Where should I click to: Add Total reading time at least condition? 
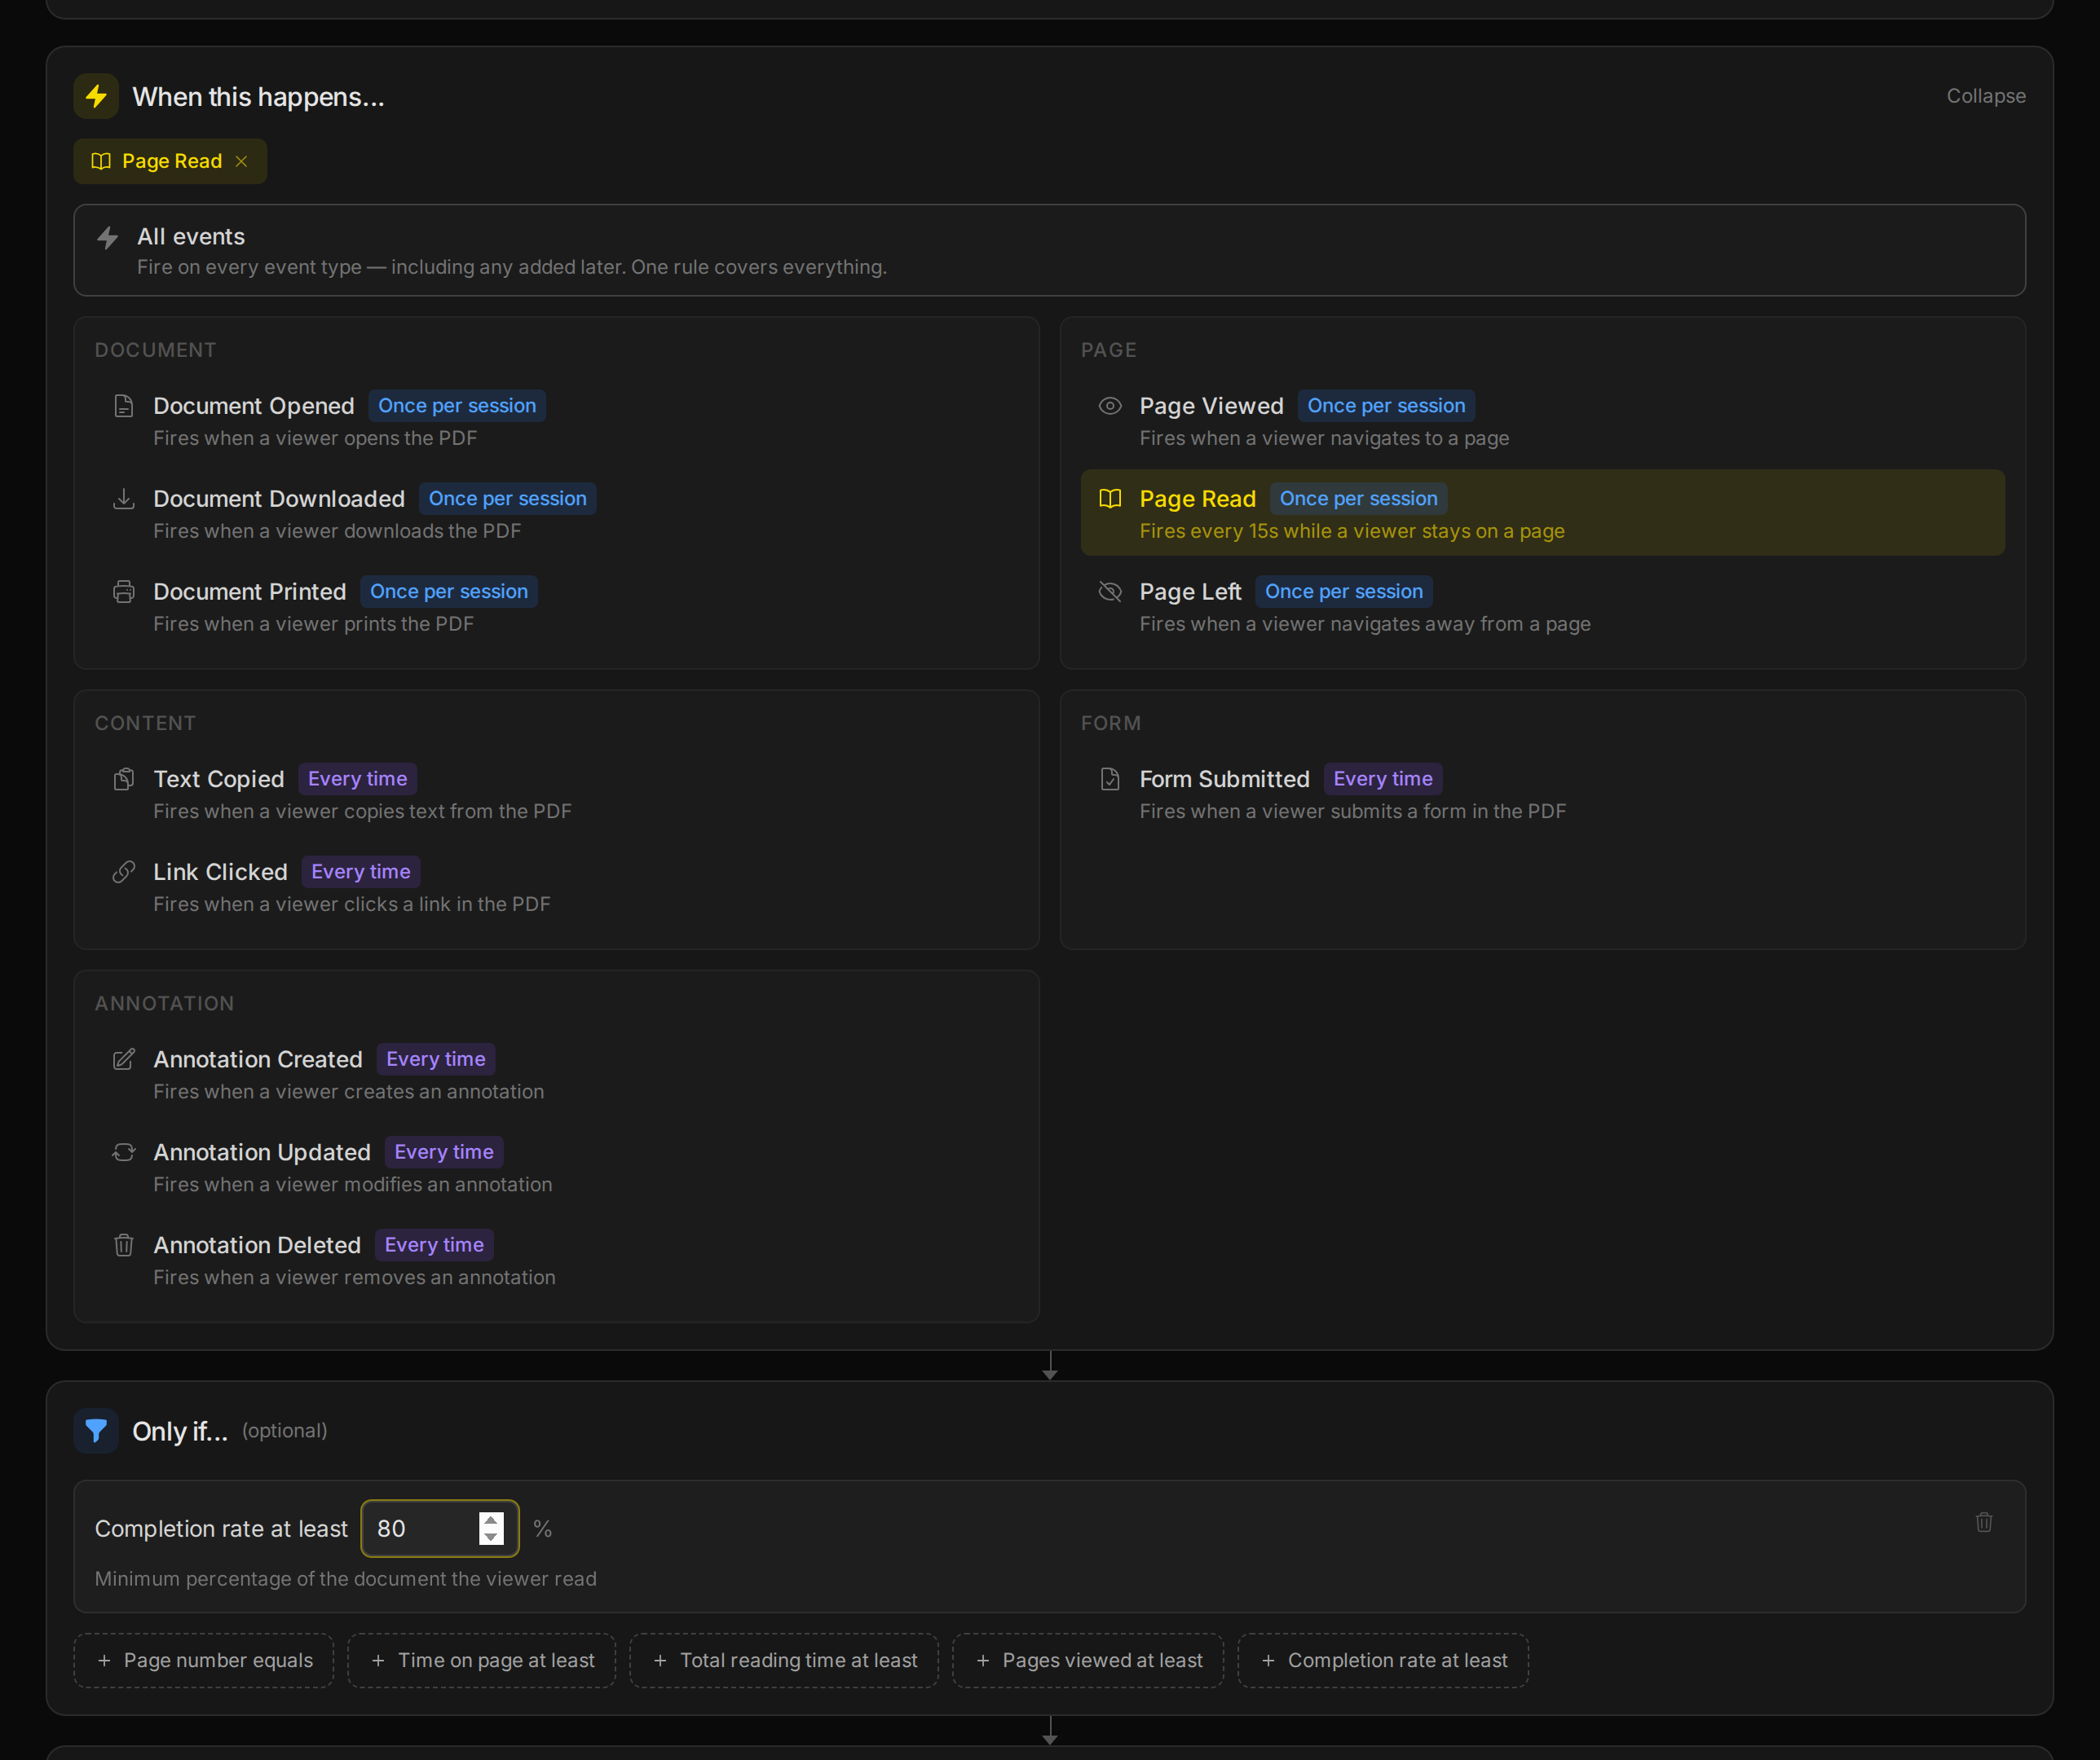coord(784,1660)
